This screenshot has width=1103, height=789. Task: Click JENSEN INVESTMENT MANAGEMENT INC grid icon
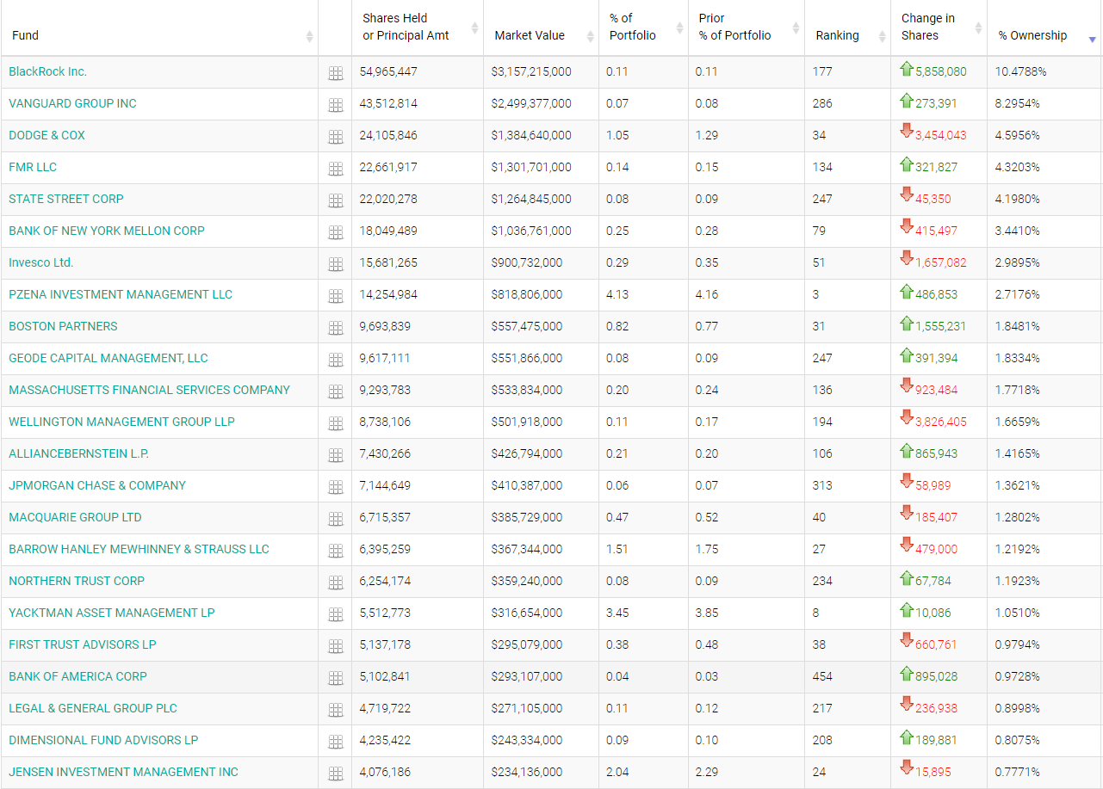tap(336, 774)
